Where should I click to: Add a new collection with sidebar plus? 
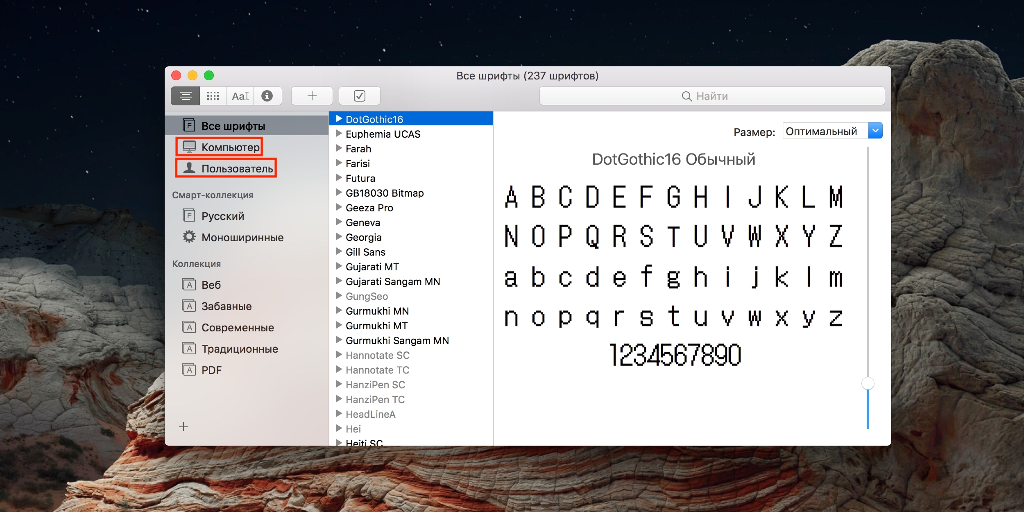pos(184,427)
